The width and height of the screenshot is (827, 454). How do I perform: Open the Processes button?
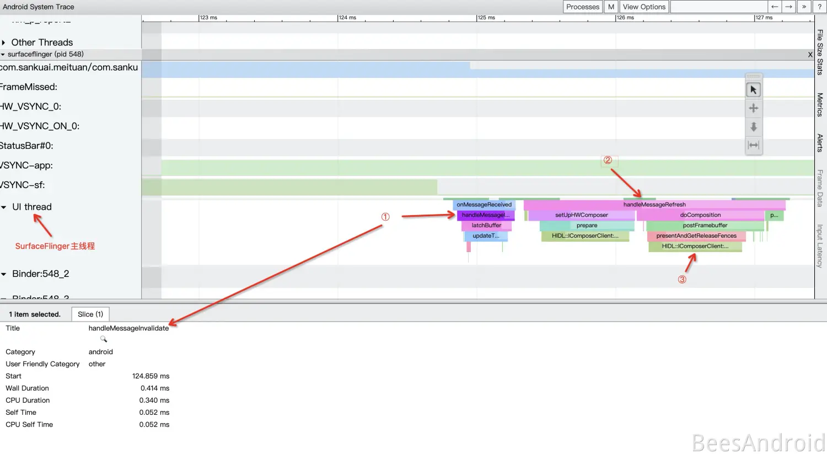point(582,7)
